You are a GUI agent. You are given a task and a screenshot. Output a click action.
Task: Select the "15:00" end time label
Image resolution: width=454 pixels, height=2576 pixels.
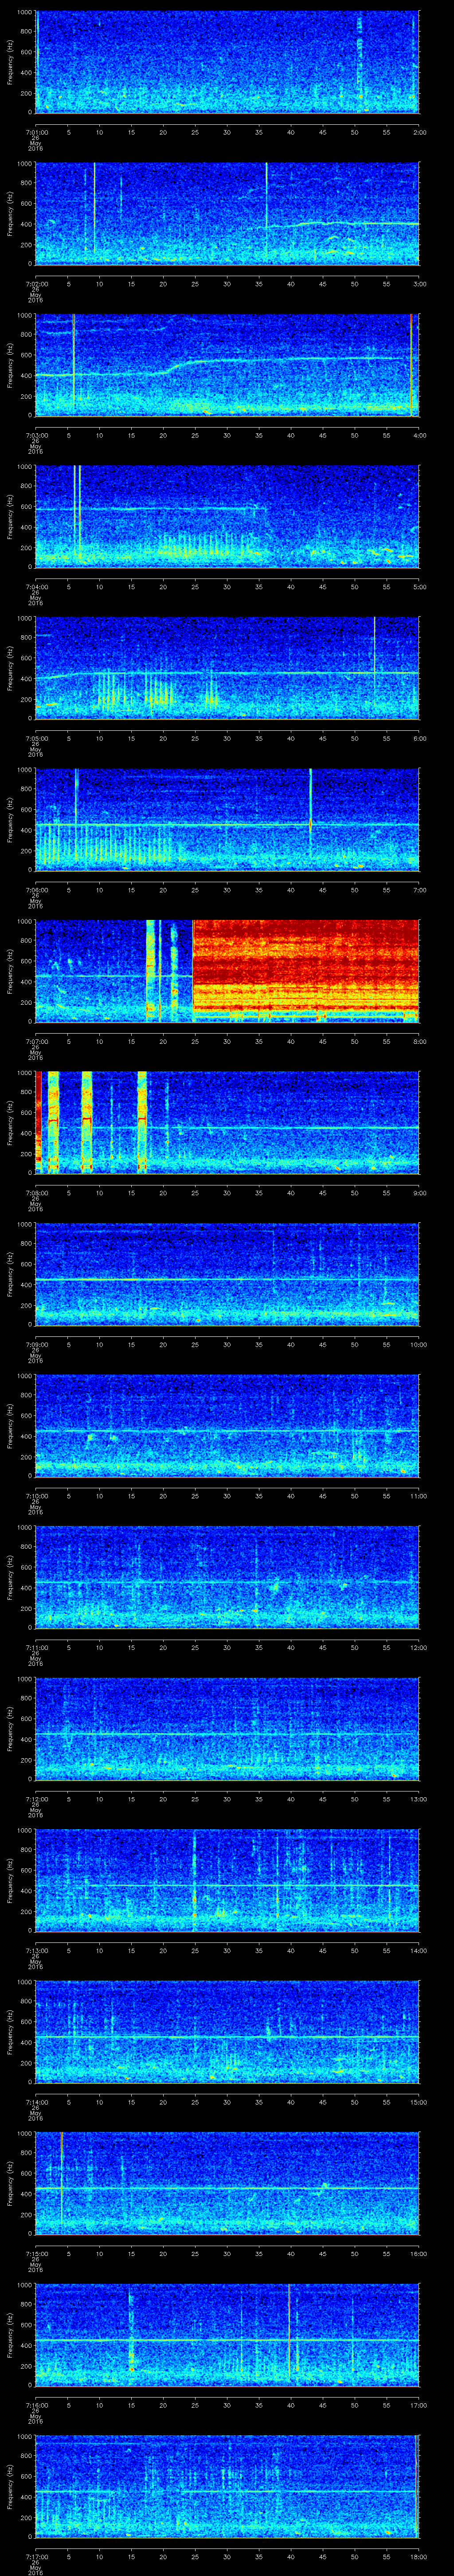coord(418,2102)
